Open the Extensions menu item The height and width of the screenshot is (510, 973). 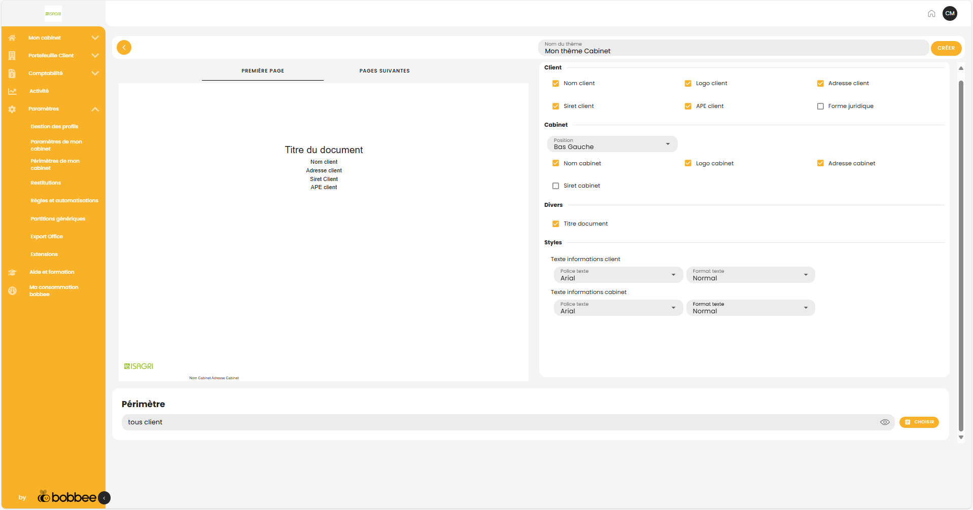click(44, 254)
